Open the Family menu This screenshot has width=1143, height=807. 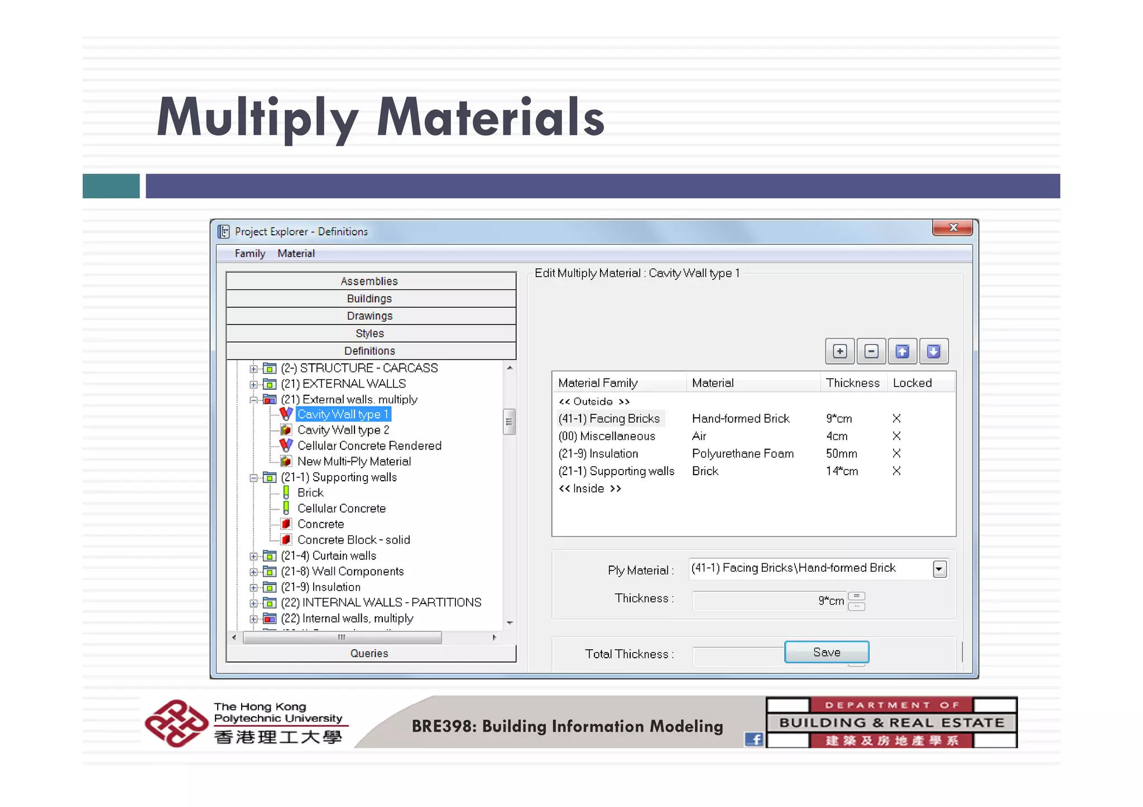pos(249,253)
